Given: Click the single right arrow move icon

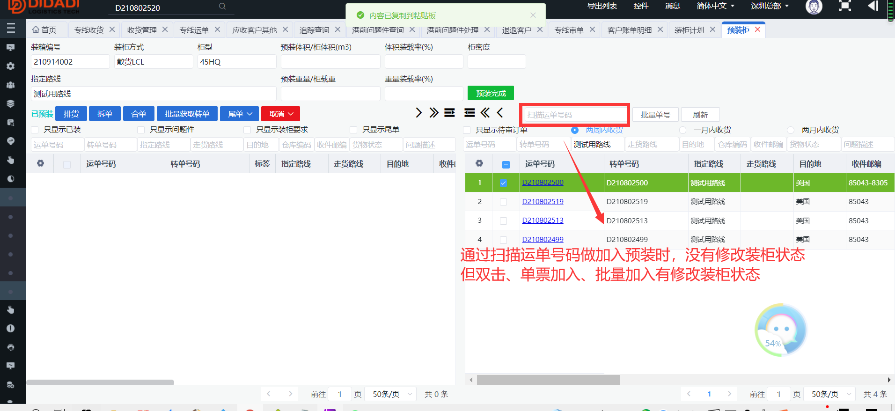Looking at the screenshot, I should (418, 113).
